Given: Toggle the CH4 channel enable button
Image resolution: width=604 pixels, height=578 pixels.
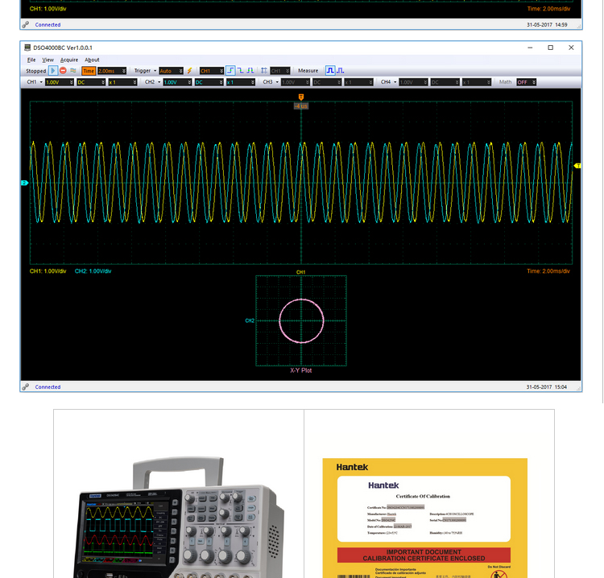Looking at the screenshot, I should click(x=387, y=82).
